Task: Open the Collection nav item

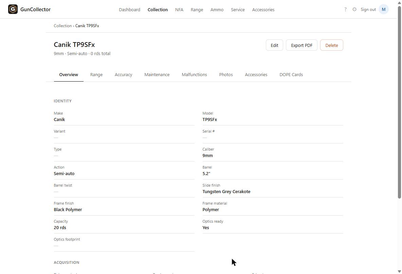Action: [x=158, y=10]
